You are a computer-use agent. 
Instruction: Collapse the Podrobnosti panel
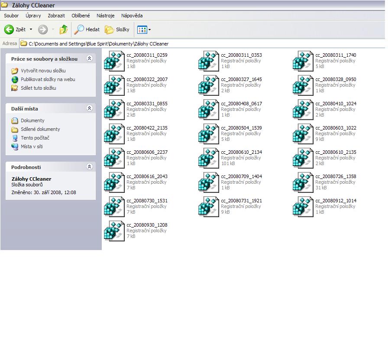pos(89,167)
